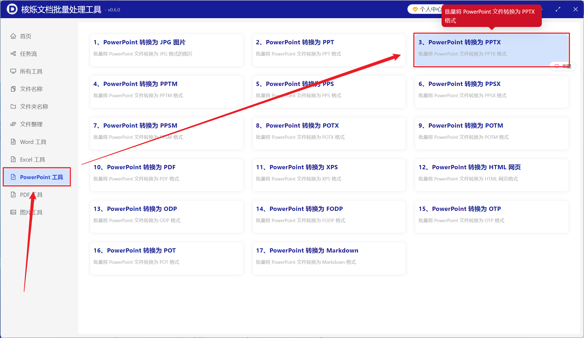This screenshot has height=338, width=584.
Task: Open PowerPoint 转换为 XPS card
Action: (329, 175)
